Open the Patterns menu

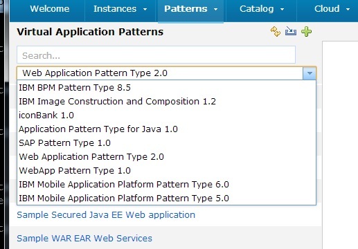pos(190,9)
